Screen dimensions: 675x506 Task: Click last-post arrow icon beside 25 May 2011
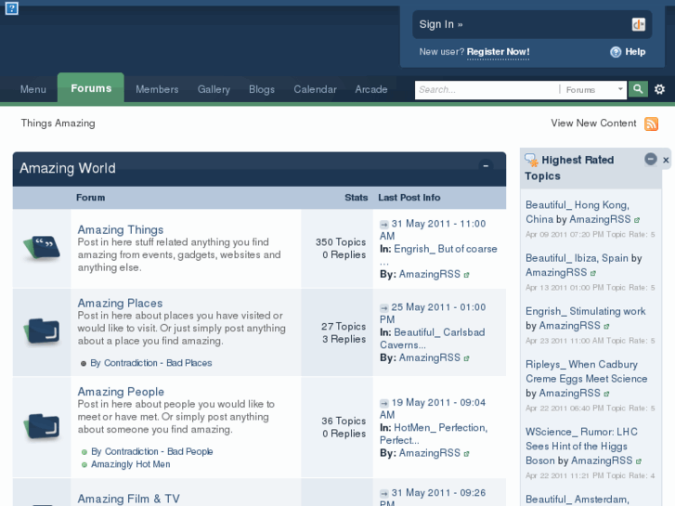[384, 308]
